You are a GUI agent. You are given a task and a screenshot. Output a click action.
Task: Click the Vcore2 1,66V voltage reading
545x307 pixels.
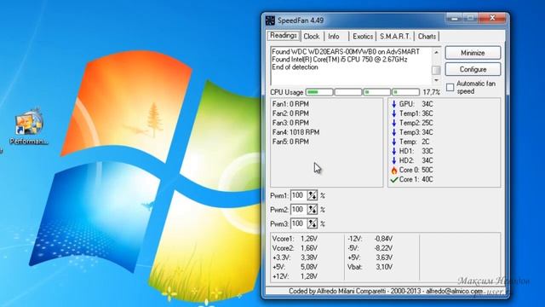pos(295,248)
